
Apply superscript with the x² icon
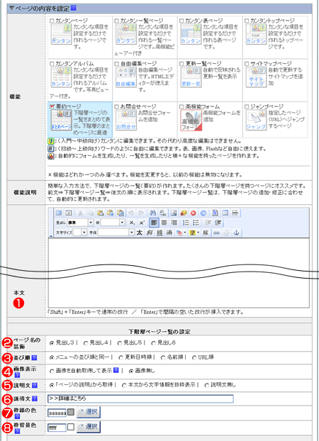pos(142,223)
